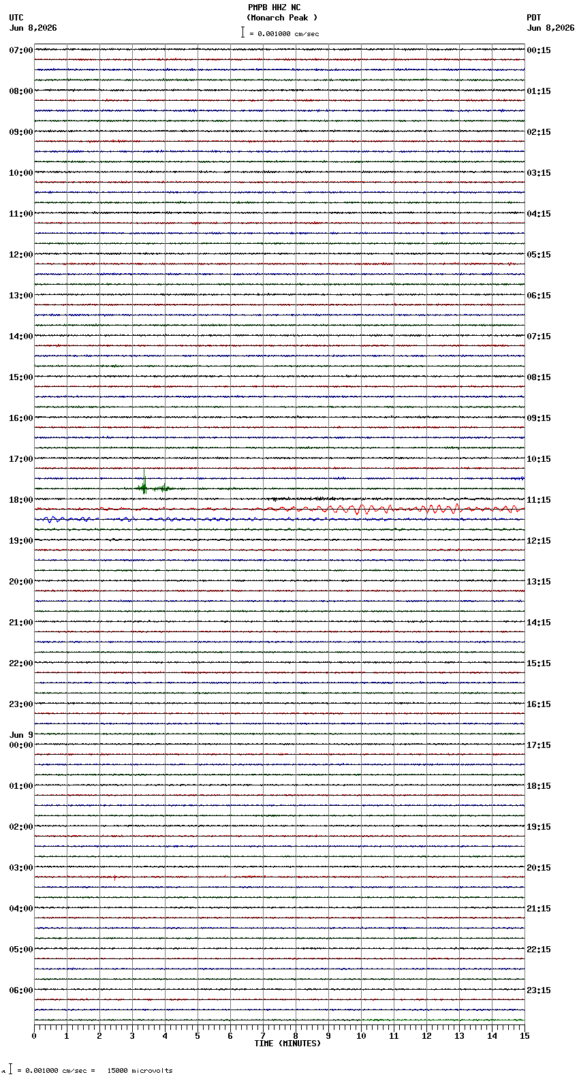Click the top scale label "= 0.001000 cm/sec"
Image resolution: width=579 pixels, height=1079 pixels.
tap(284, 33)
